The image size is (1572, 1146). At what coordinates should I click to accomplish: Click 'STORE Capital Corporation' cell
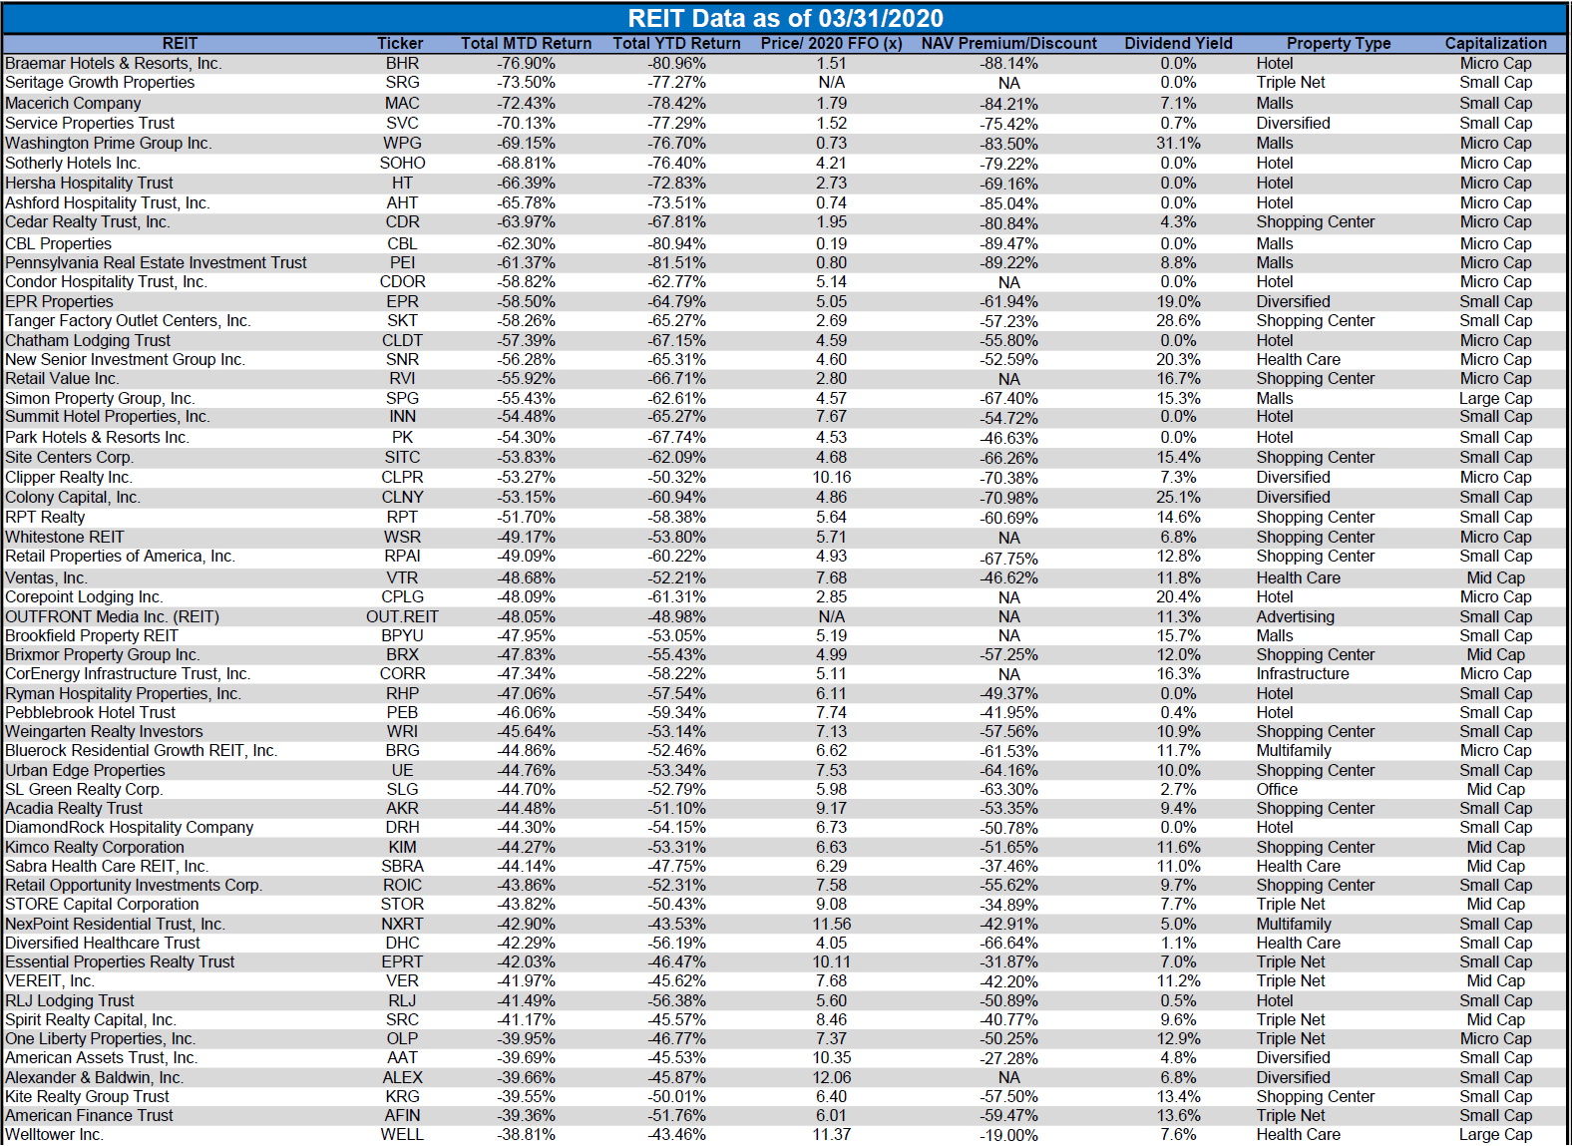(x=102, y=905)
